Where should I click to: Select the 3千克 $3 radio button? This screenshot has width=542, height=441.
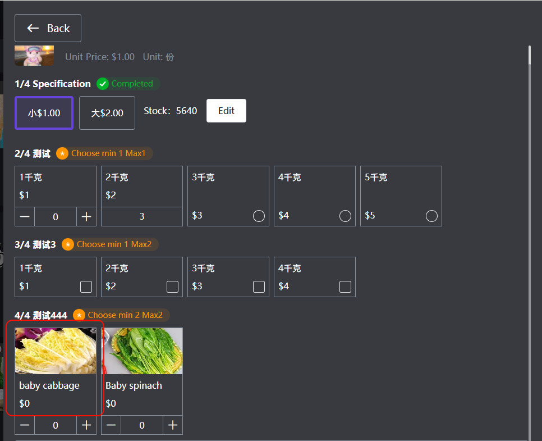(x=259, y=216)
